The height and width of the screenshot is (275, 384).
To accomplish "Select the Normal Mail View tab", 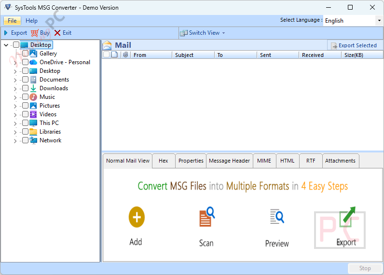I will (128, 161).
